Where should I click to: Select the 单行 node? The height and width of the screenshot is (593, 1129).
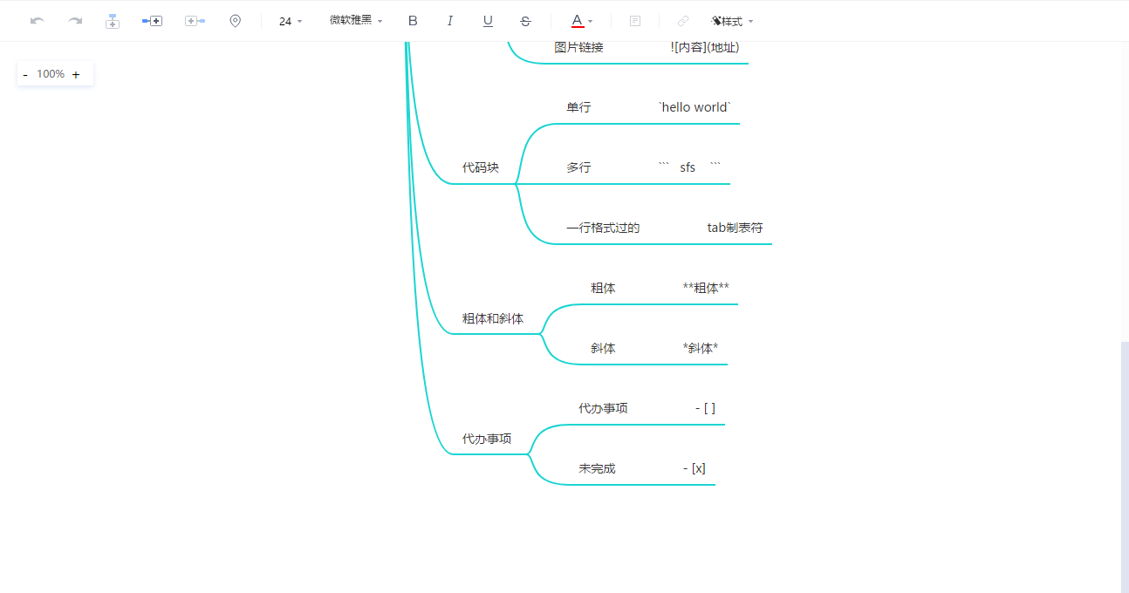[x=578, y=107]
